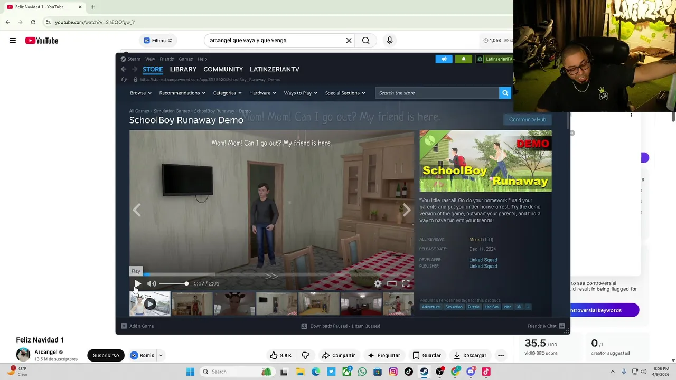Reload the Steam store page
This screenshot has height=380, width=676.
click(124, 80)
